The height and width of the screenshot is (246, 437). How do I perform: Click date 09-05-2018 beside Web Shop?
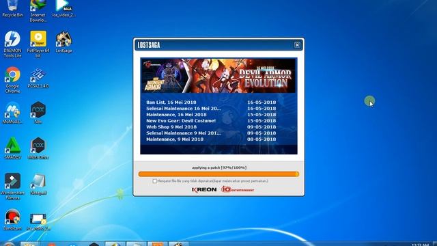coord(262,127)
